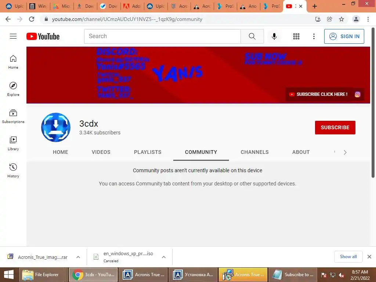The height and width of the screenshot is (282, 376).
Task: Reload the page
Action: pos(32,19)
